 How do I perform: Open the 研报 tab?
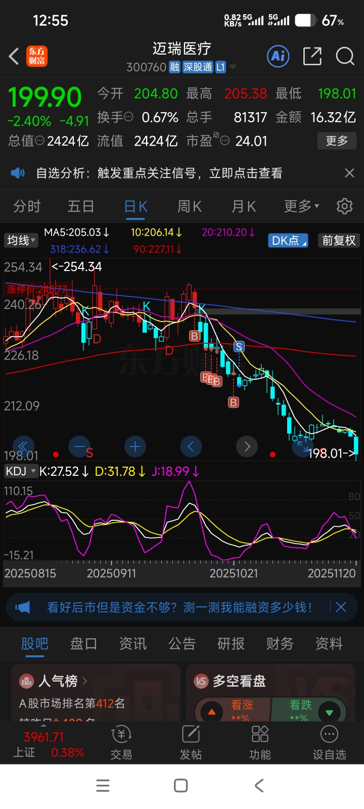[x=231, y=644]
